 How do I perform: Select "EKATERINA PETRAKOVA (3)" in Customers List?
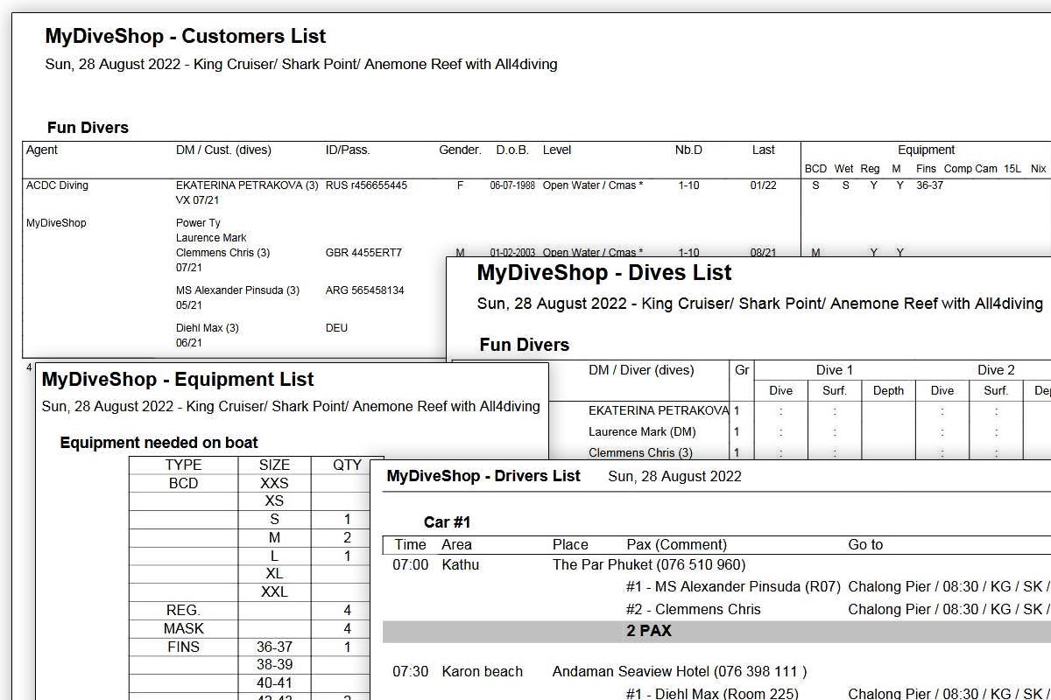coord(247,185)
